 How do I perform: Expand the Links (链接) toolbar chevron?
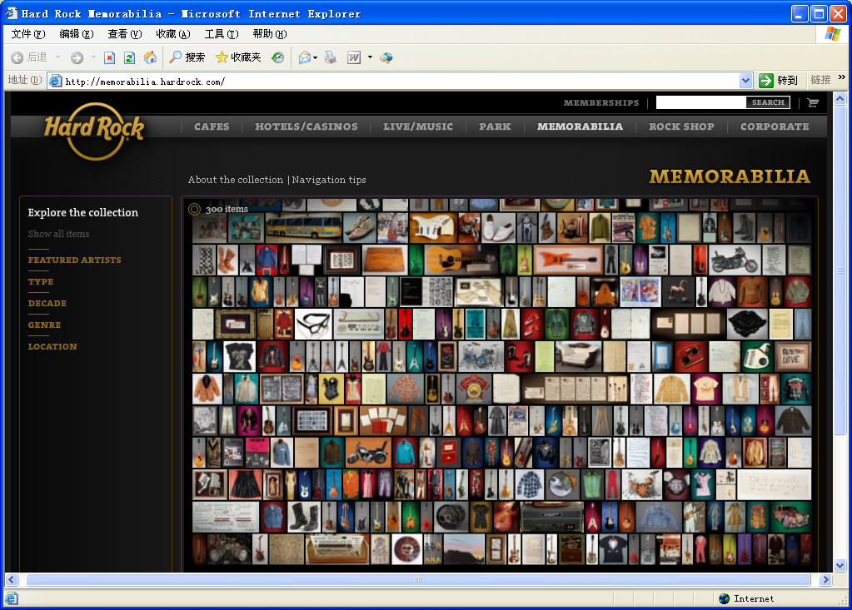[x=842, y=77]
